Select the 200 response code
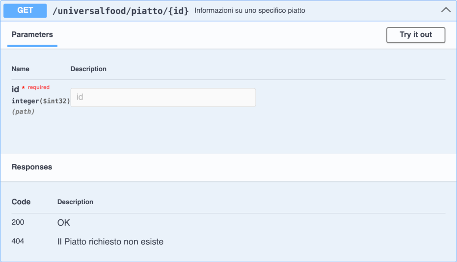The image size is (457, 262). pyautogui.click(x=18, y=222)
